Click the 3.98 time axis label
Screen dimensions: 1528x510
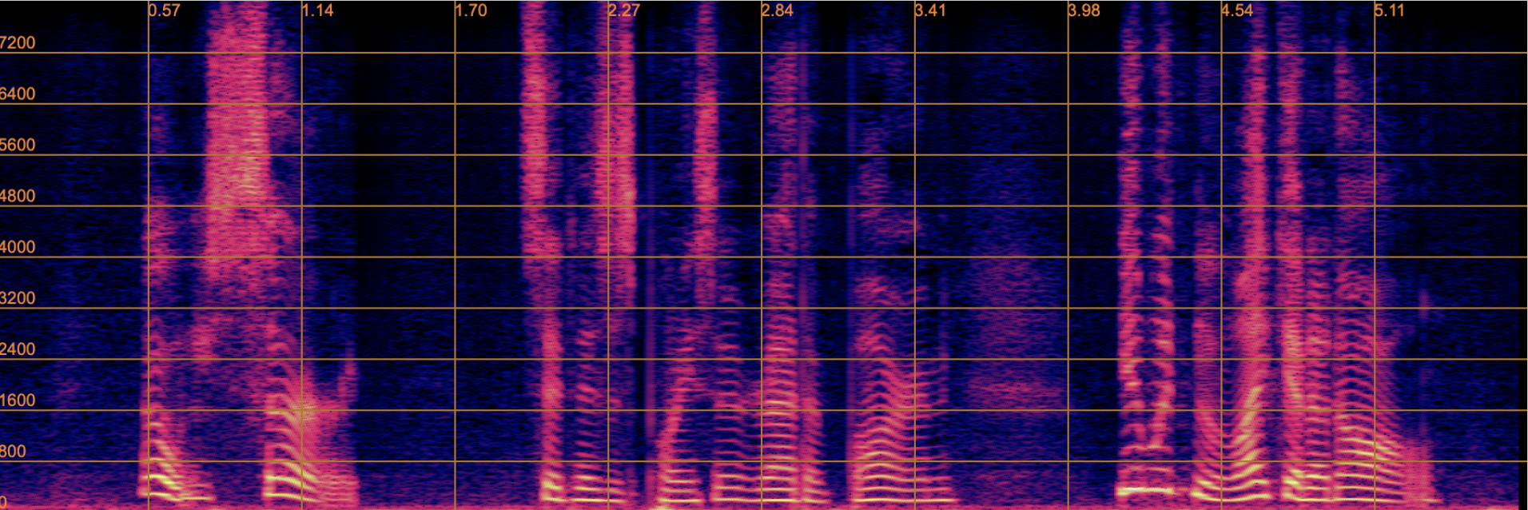(x=1084, y=10)
